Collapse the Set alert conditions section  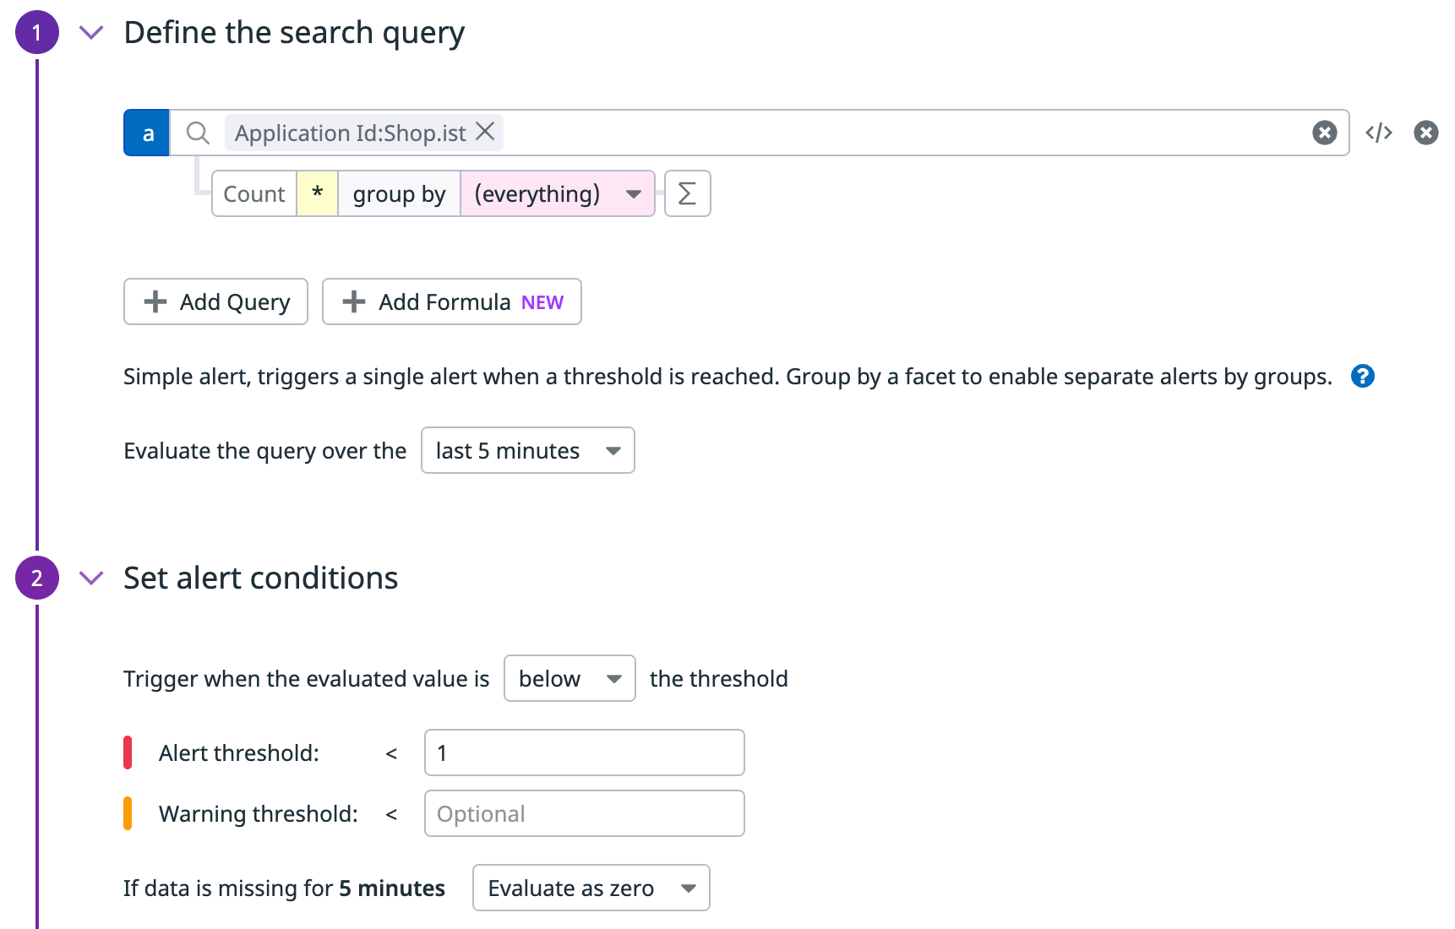(x=91, y=579)
